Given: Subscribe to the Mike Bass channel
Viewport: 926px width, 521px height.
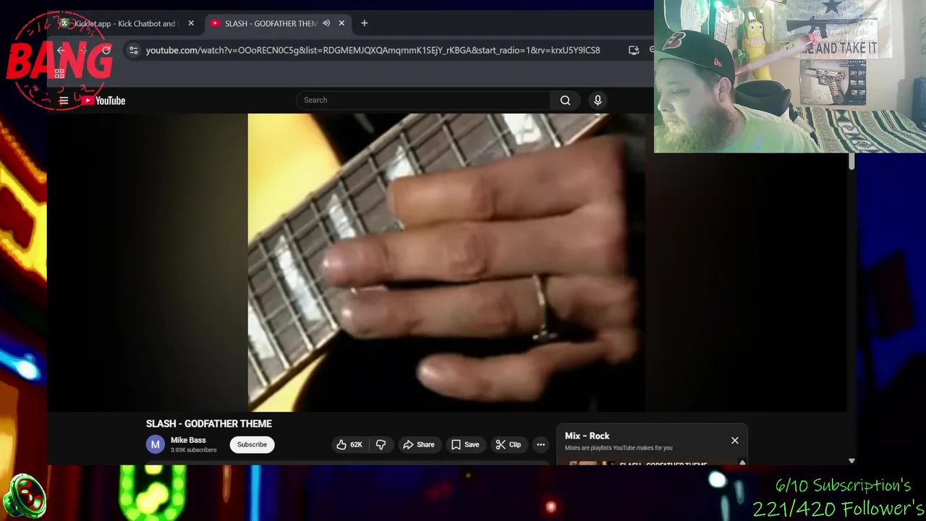Looking at the screenshot, I should click(x=252, y=445).
